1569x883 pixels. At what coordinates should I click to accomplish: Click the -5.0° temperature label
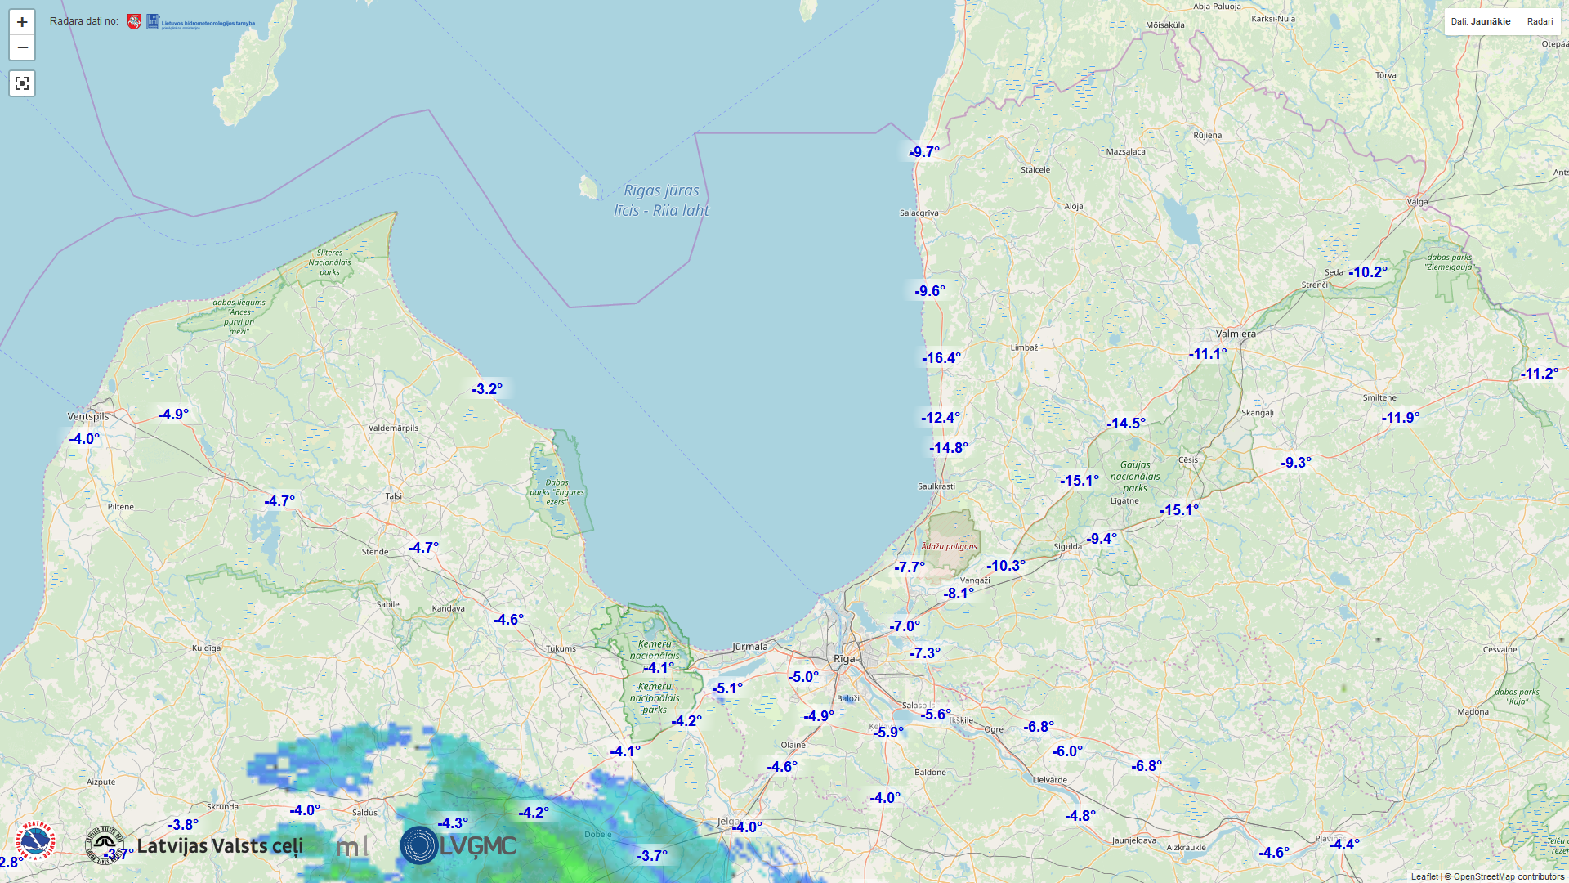pos(803,677)
